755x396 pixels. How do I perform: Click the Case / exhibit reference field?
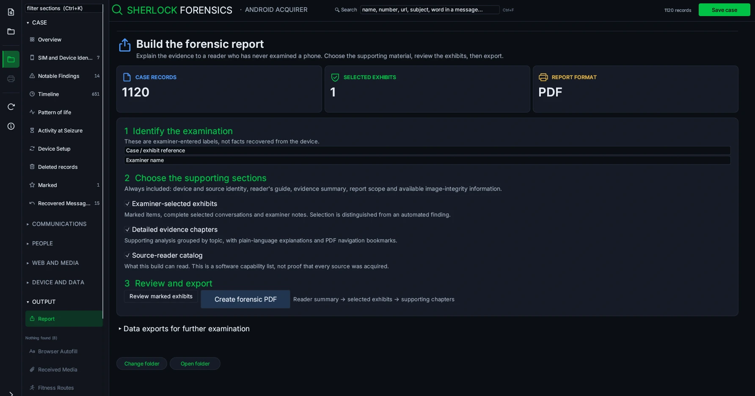coord(427,150)
